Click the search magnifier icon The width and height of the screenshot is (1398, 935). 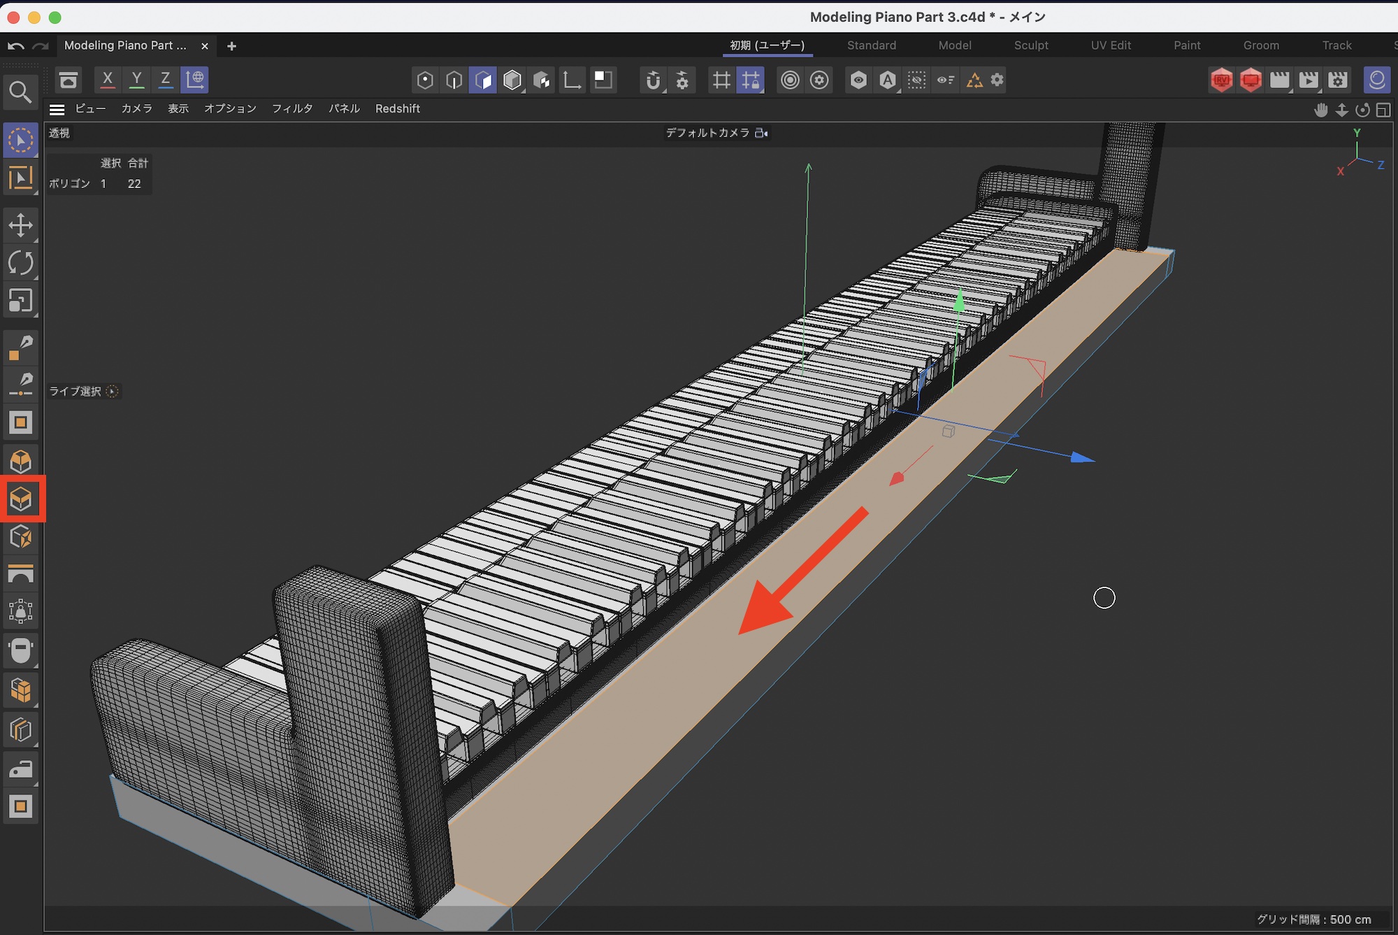pos(20,92)
